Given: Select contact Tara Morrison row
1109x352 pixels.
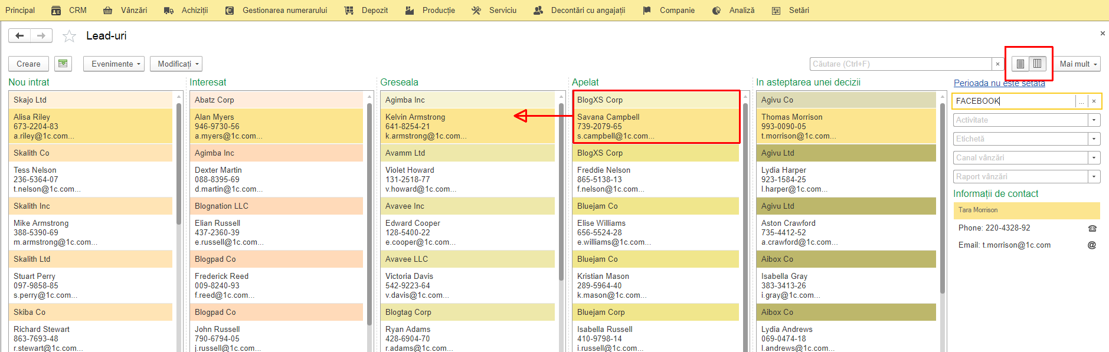Looking at the screenshot, I should point(1027,210).
